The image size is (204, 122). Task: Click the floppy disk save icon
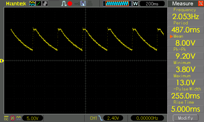pyautogui.click(x=83, y=4)
